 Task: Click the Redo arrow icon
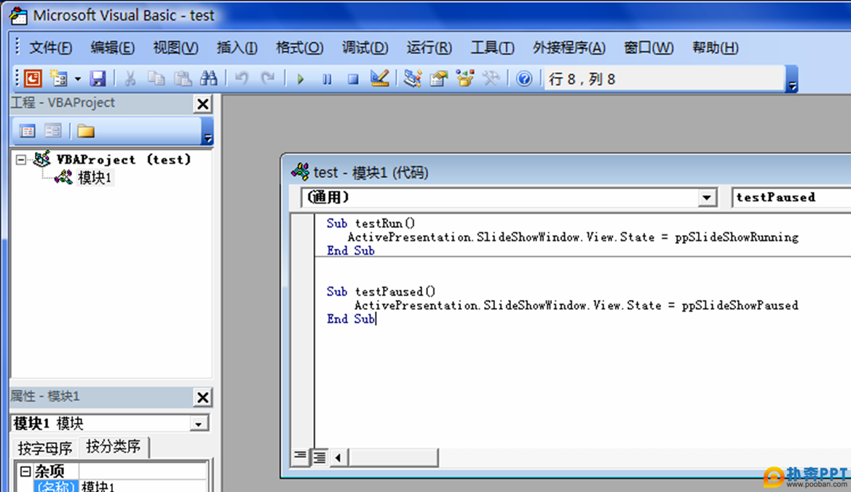coord(268,79)
